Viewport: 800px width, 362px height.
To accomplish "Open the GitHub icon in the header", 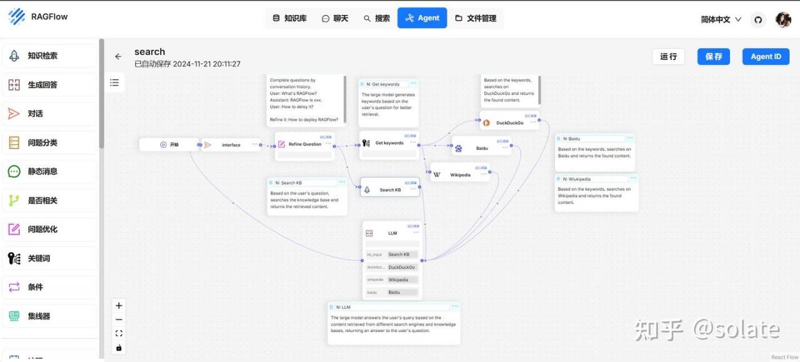I will (758, 19).
